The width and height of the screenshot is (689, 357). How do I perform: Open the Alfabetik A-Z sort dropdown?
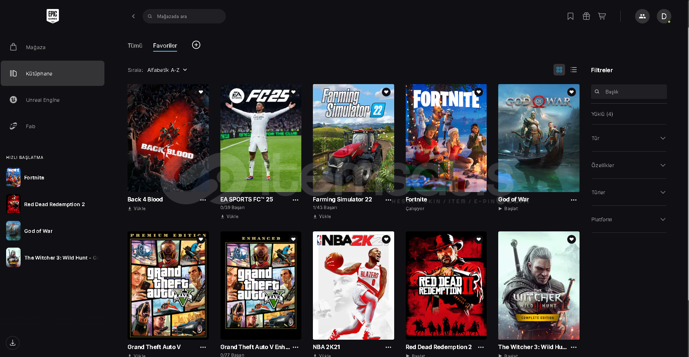click(x=167, y=70)
